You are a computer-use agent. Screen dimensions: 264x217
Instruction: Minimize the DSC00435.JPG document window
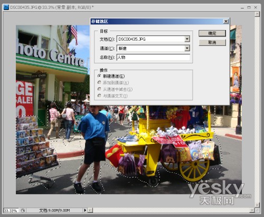[242, 7]
